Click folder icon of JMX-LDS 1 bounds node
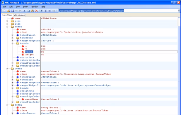The width and height of the screenshot is (181, 115). click(x=18, y=43)
